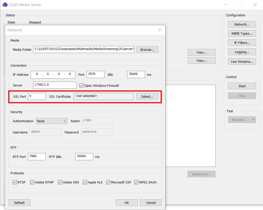Click the Port field showing 7979
Viewport: 263px width, 210px height.
(95, 75)
